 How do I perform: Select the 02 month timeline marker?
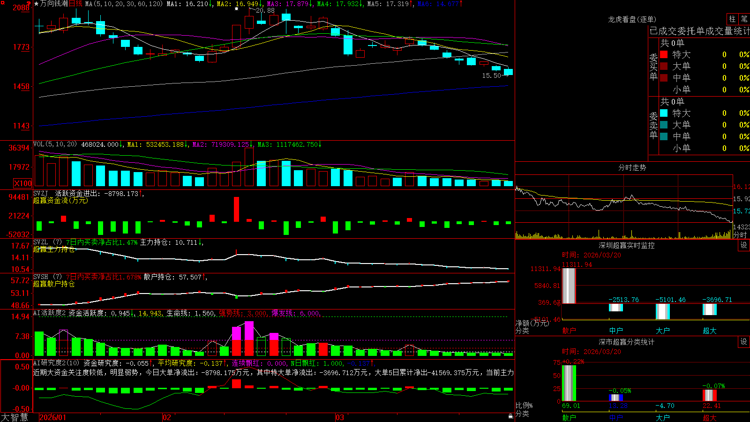pos(167,417)
